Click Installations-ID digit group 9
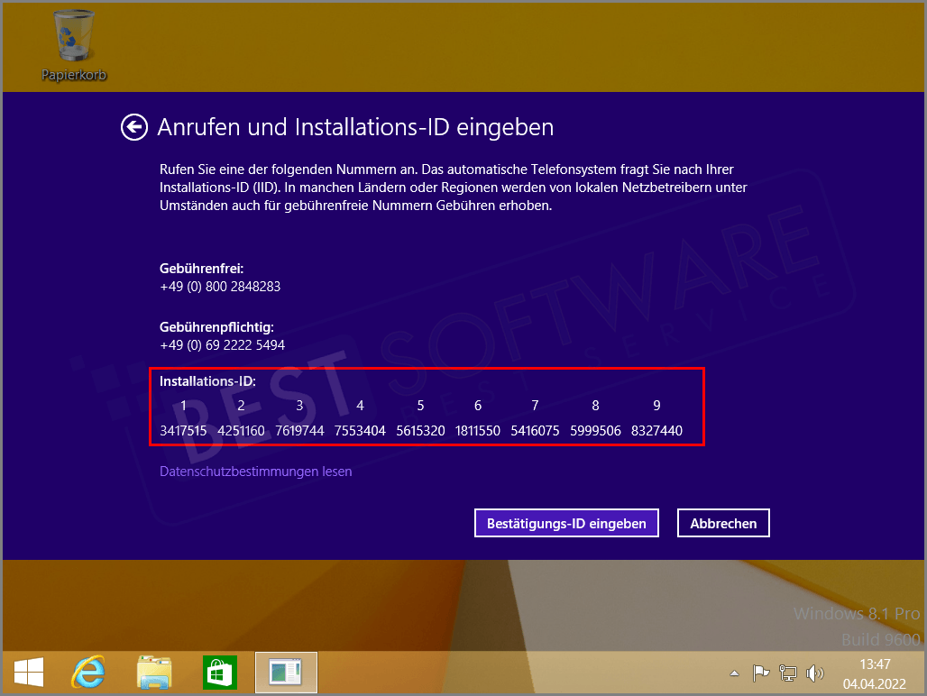This screenshot has height=696, width=927. tap(657, 430)
